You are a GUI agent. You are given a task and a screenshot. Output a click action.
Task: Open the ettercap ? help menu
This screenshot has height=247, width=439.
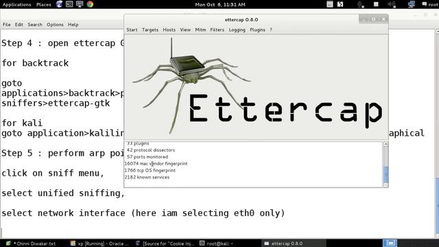(x=271, y=30)
